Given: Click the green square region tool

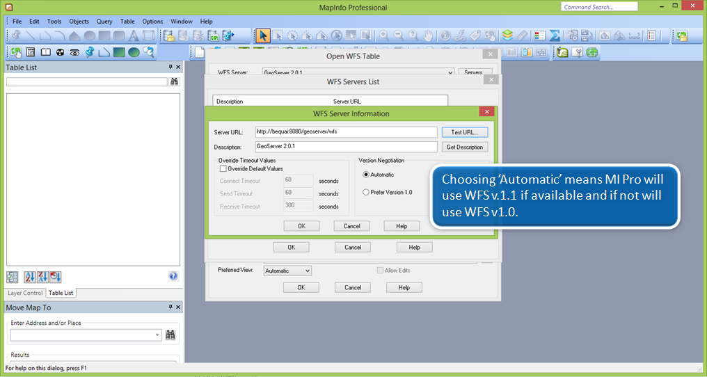Looking at the screenshot, I should pos(119,52).
